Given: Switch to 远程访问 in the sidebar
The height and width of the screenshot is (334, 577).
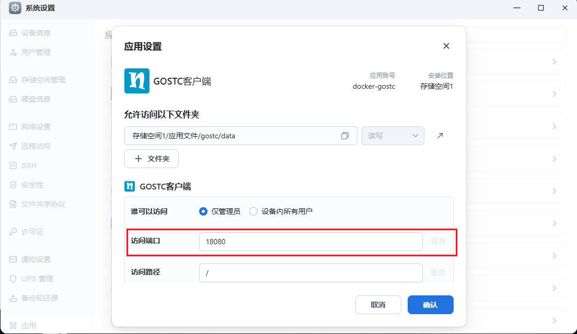Looking at the screenshot, I should 36,146.
